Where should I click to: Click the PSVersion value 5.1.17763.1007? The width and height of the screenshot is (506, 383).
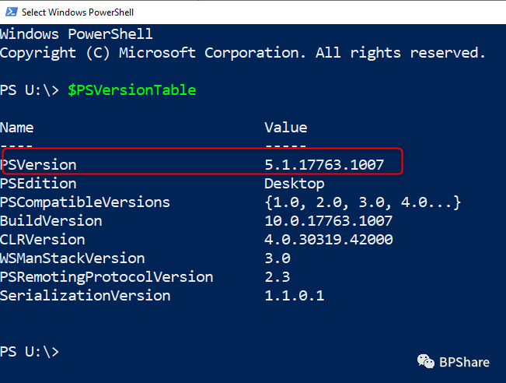[324, 165]
